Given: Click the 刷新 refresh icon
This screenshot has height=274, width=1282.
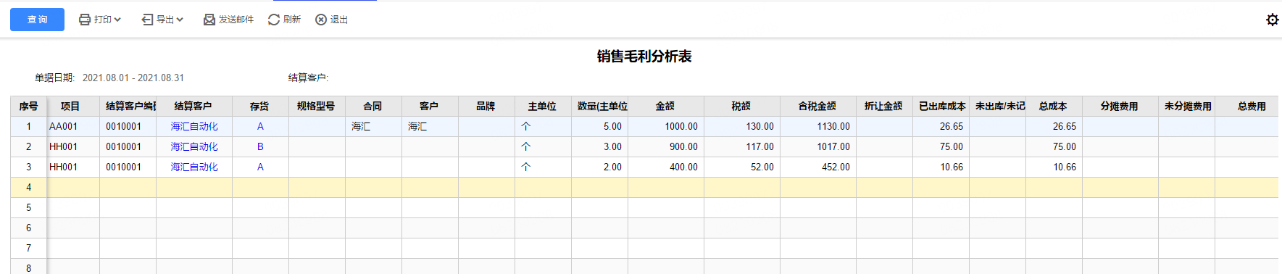Looking at the screenshot, I should [x=274, y=20].
